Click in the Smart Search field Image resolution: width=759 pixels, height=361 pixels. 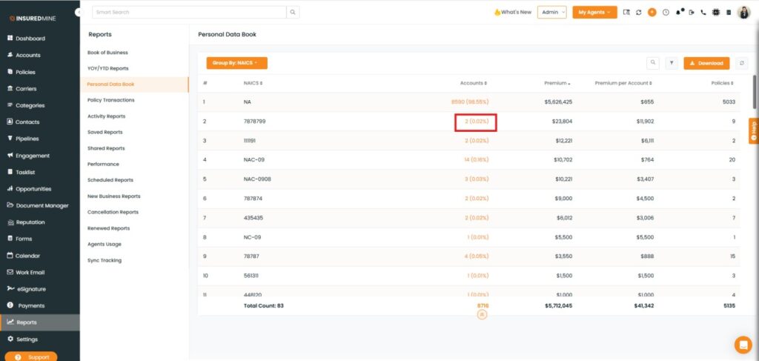coord(189,13)
